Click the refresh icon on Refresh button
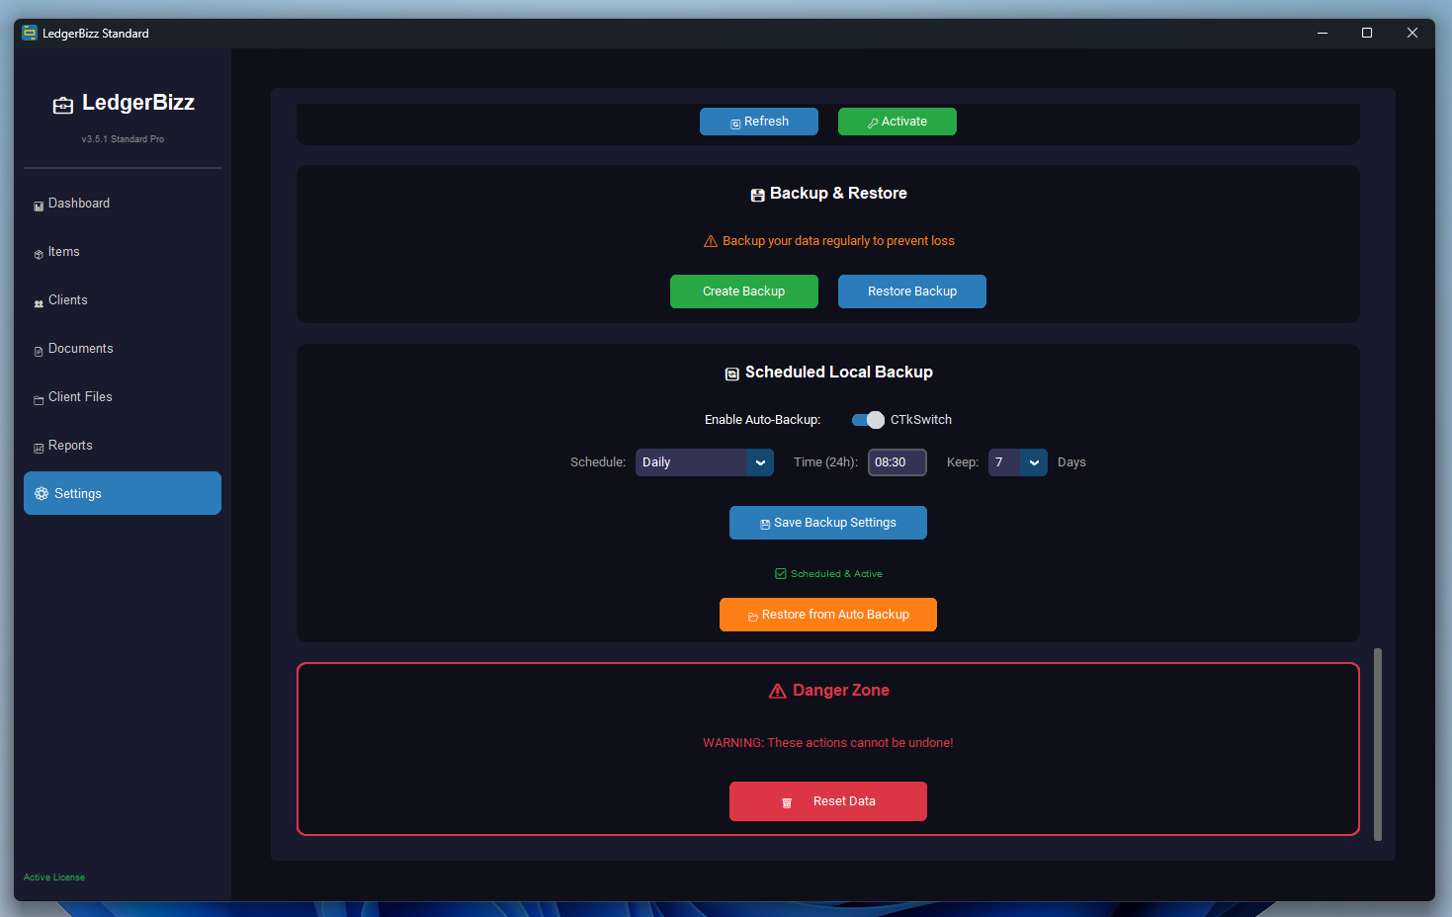Screen dimensions: 1452x917 click(735, 124)
